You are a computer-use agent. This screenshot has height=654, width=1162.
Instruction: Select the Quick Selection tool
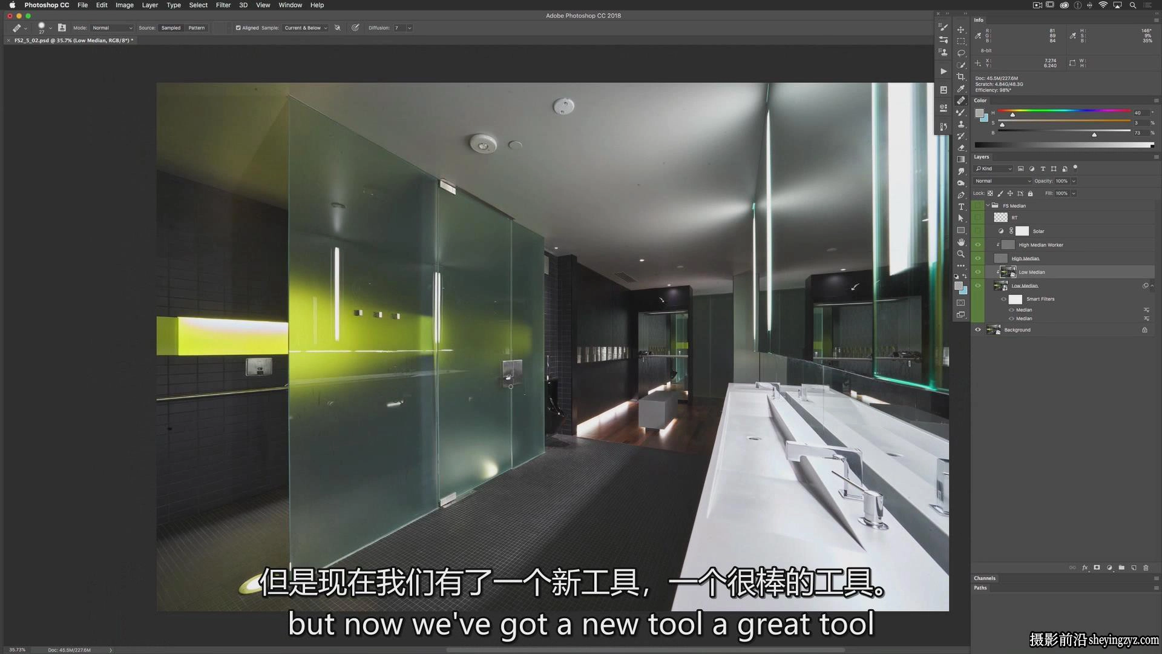pyautogui.click(x=960, y=65)
